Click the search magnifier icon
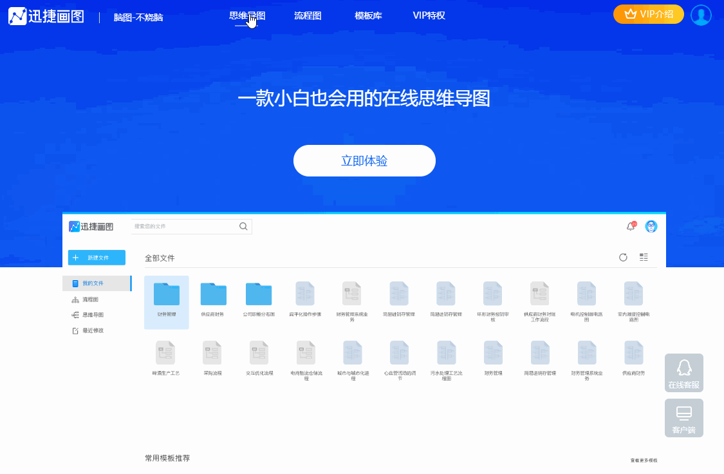 point(243,227)
